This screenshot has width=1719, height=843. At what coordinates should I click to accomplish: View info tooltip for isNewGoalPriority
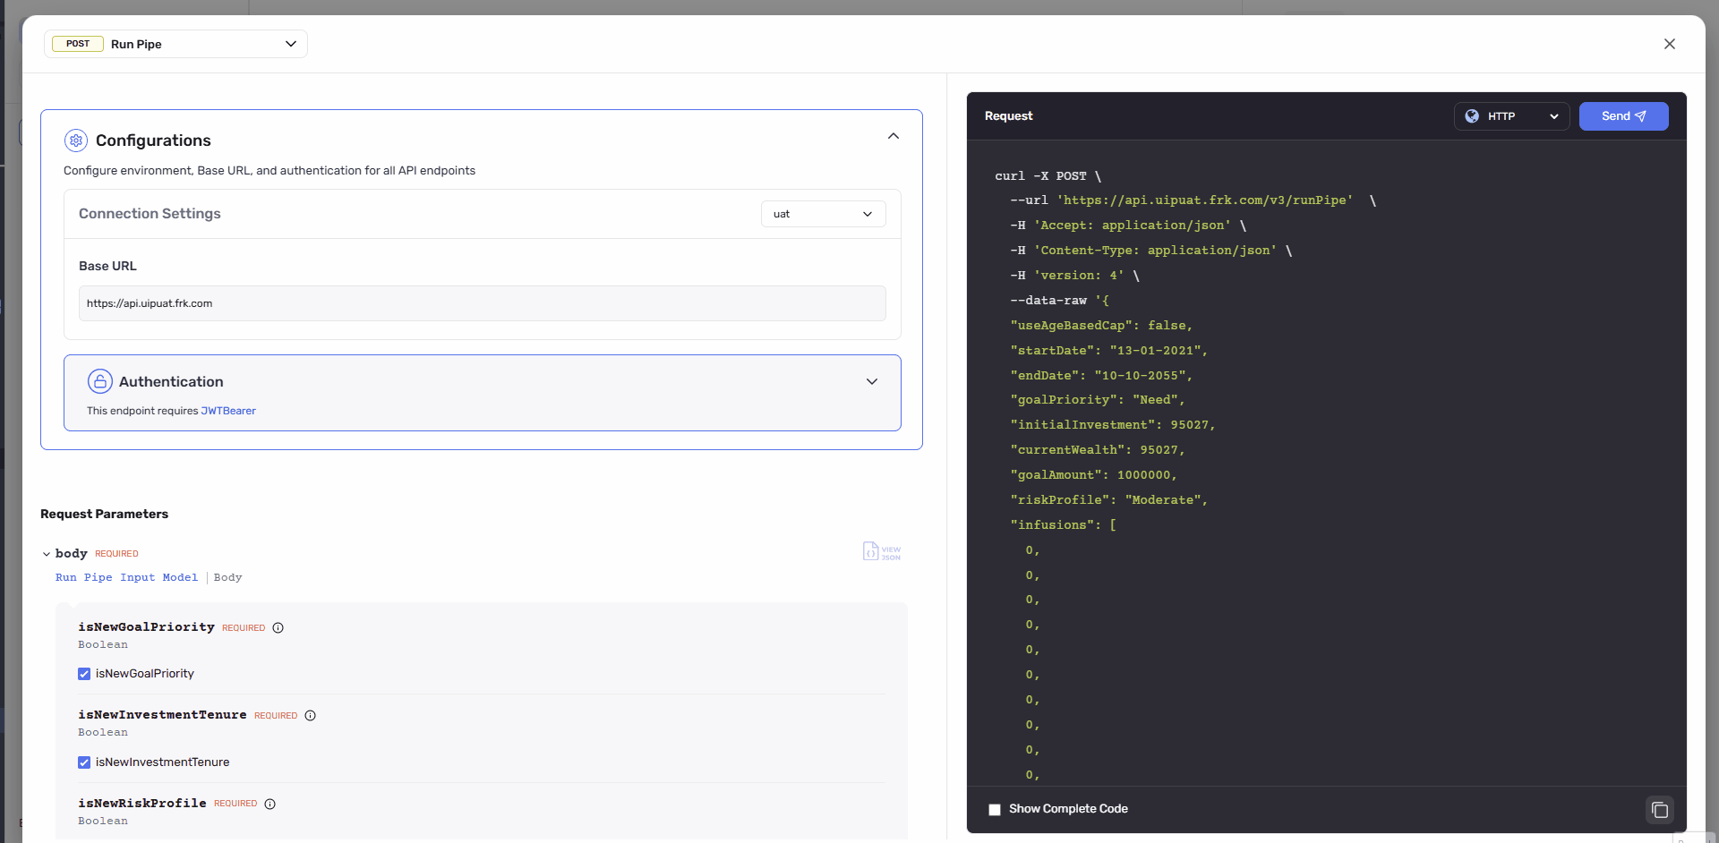click(278, 627)
